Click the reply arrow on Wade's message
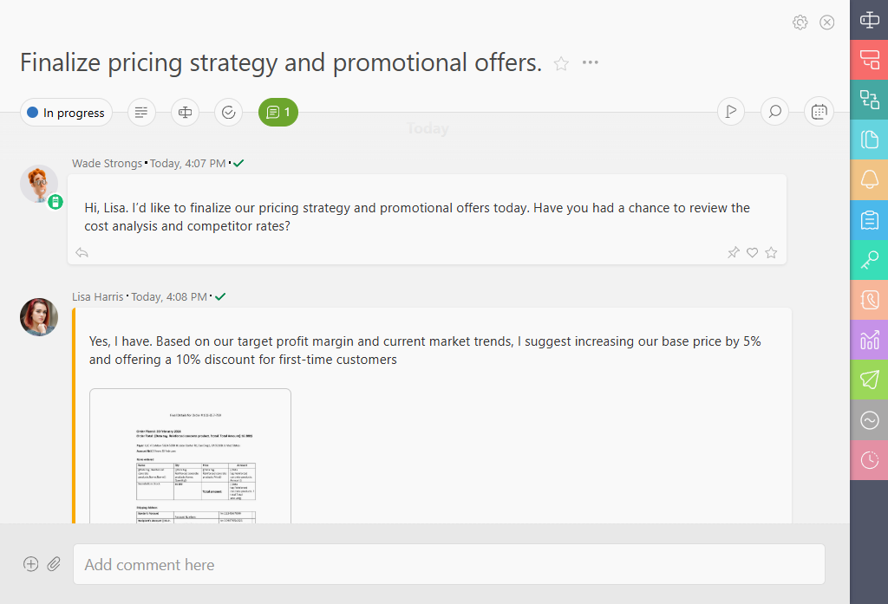Screen dimensions: 888x604 (x=82, y=252)
